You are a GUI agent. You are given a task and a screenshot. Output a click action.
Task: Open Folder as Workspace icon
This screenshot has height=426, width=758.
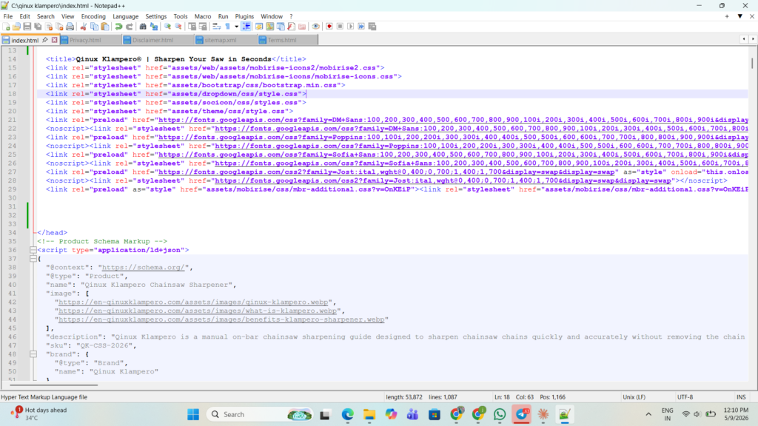coord(302,27)
